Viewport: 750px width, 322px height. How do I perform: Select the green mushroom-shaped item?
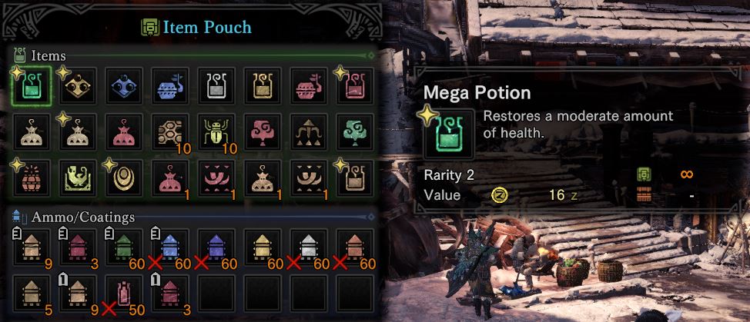(x=355, y=132)
